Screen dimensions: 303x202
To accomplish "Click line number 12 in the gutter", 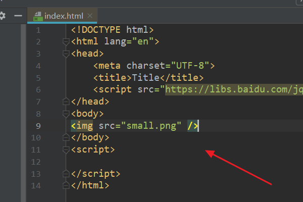I will [36, 162].
